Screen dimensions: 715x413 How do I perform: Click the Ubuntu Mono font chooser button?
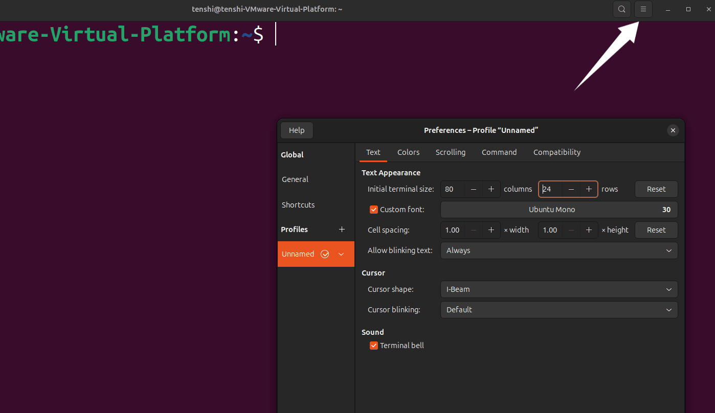558,210
